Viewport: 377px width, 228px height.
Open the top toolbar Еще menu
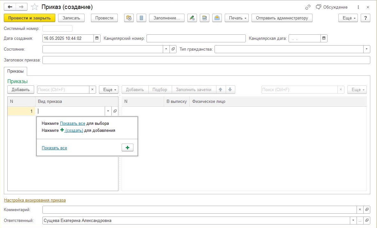pyautogui.click(x=348, y=18)
